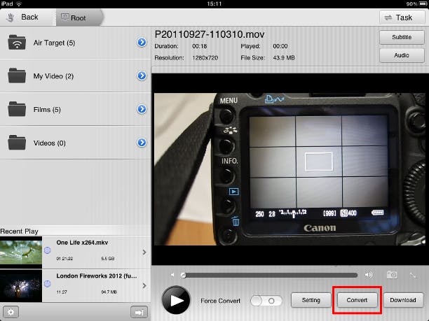The width and height of the screenshot is (429, 321).
Task: Click the Download button
Action: pos(403,300)
